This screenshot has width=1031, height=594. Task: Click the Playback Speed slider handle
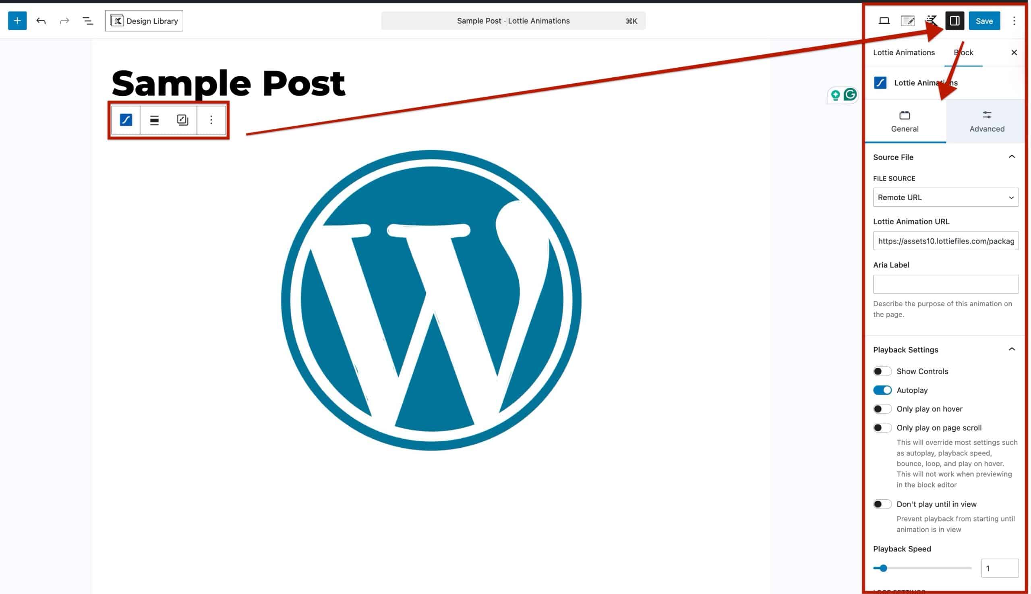[883, 568]
